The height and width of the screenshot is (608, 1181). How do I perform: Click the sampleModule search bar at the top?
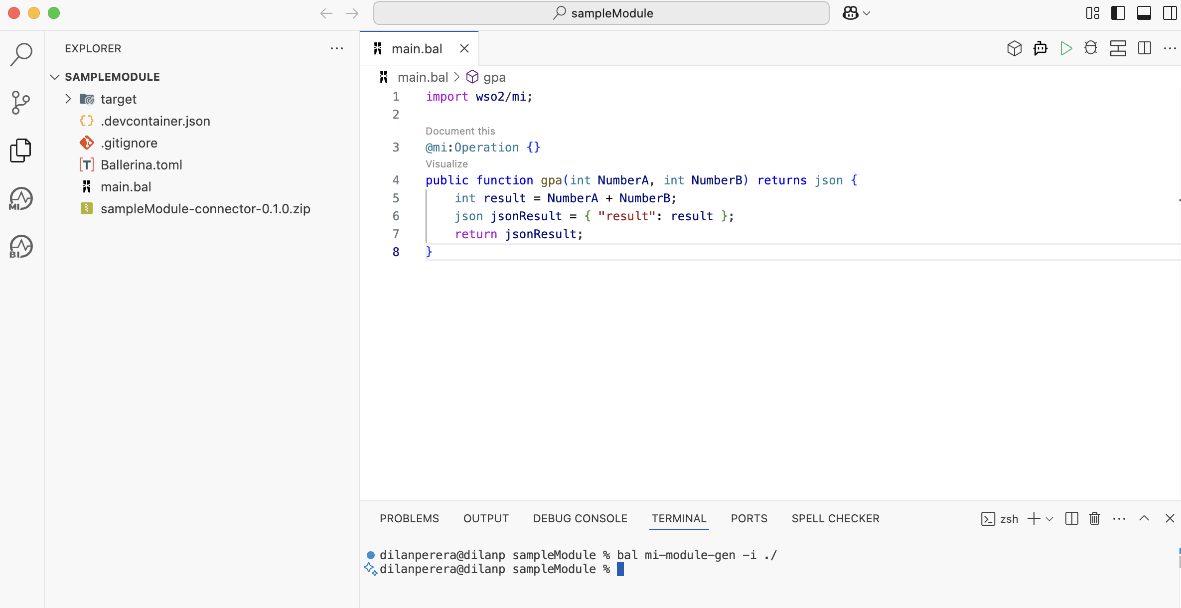tap(600, 13)
